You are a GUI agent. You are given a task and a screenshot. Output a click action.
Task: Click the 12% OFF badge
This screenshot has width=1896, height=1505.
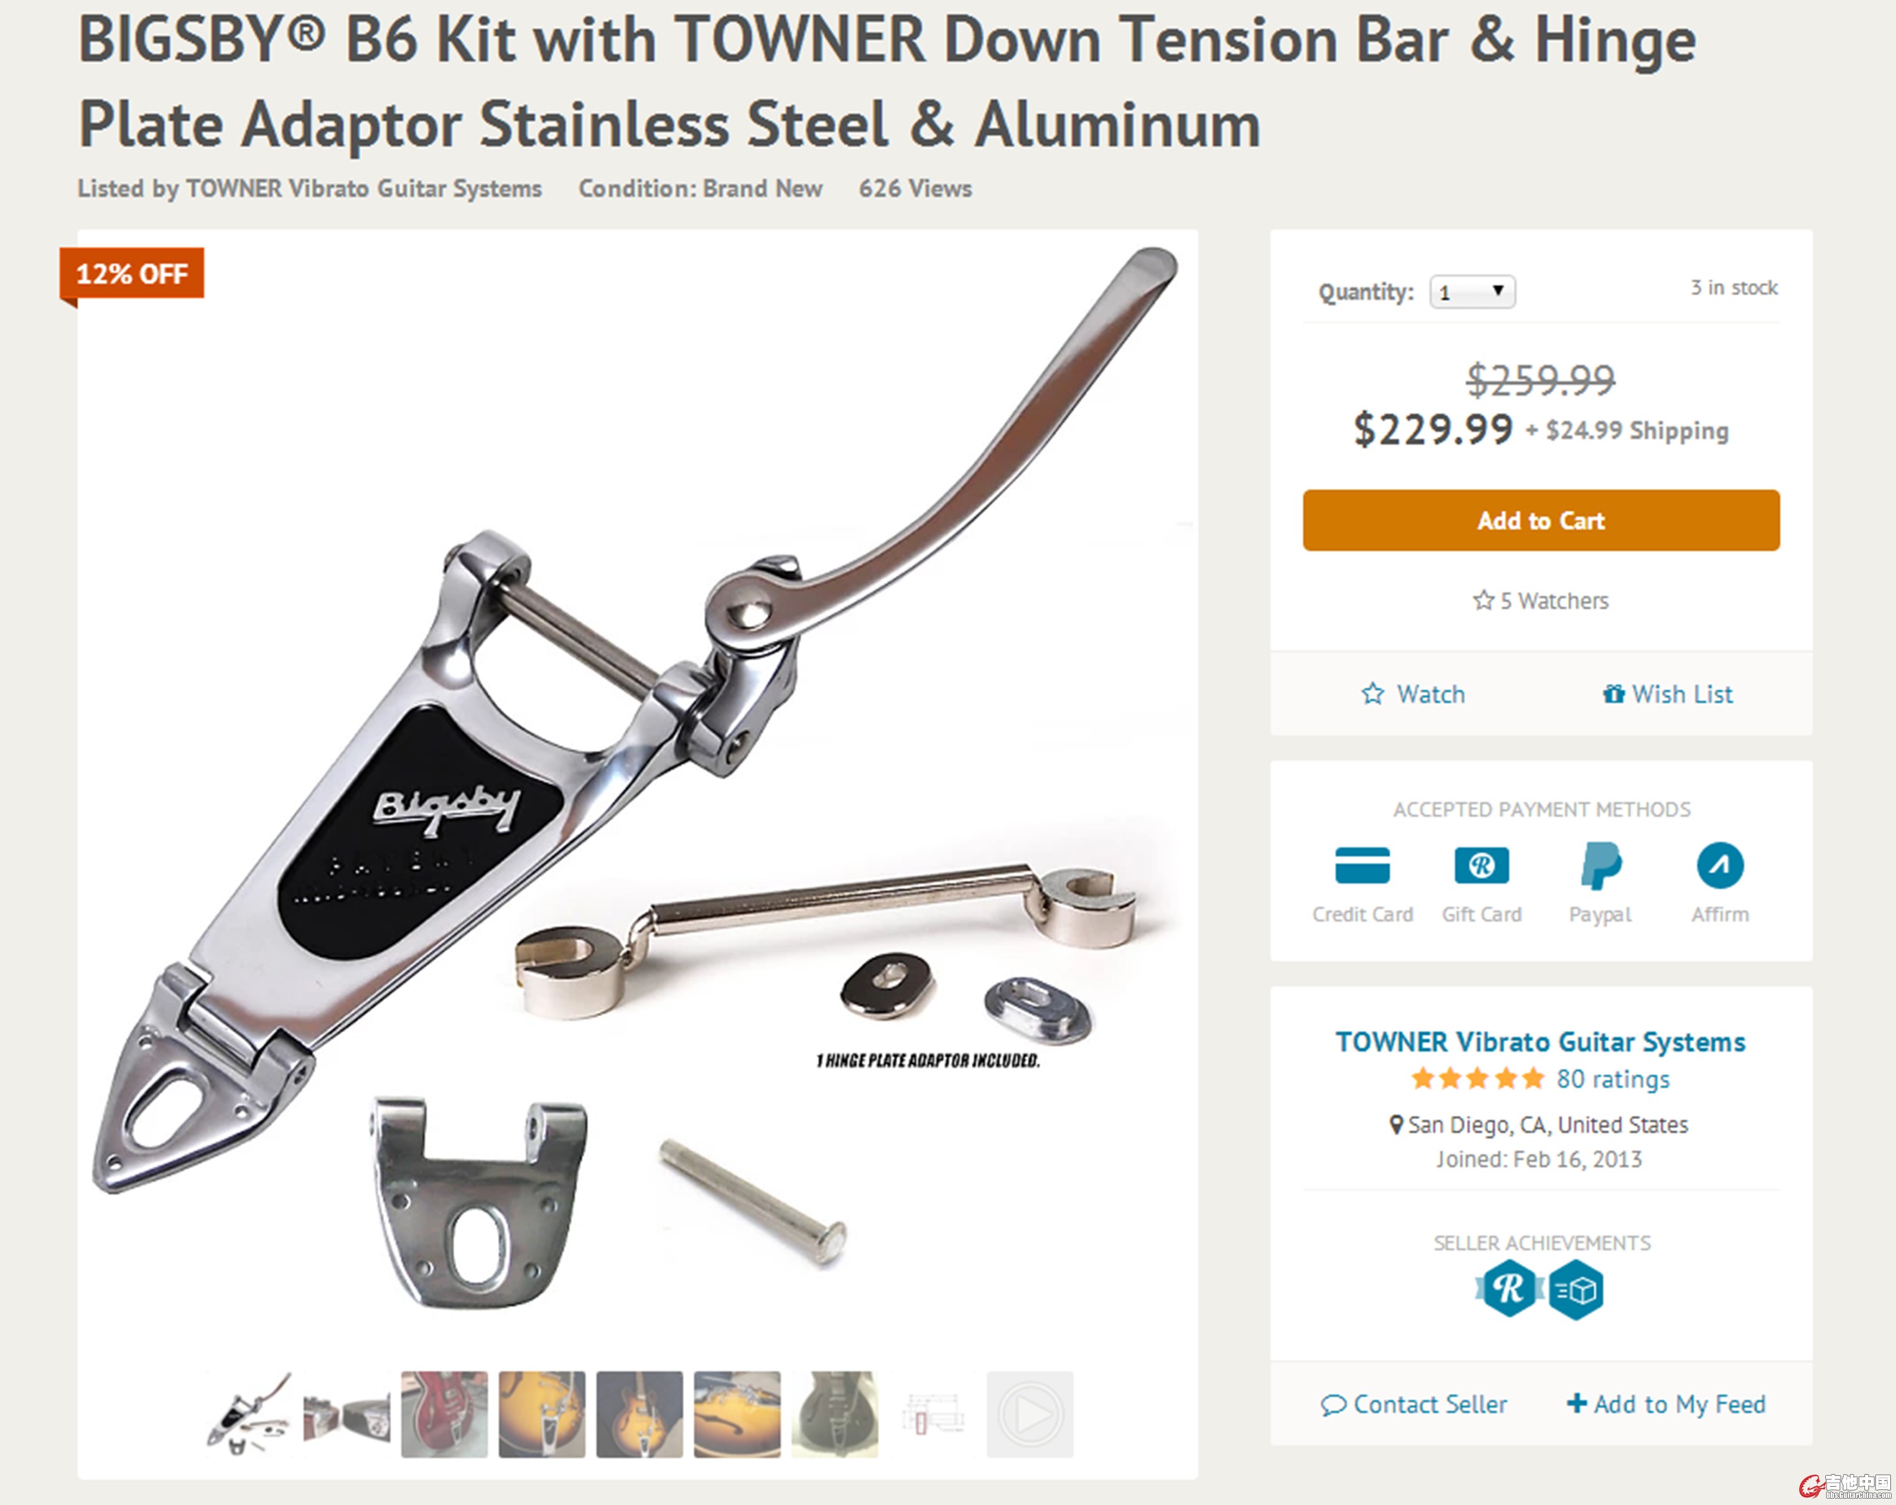[x=132, y=274]
